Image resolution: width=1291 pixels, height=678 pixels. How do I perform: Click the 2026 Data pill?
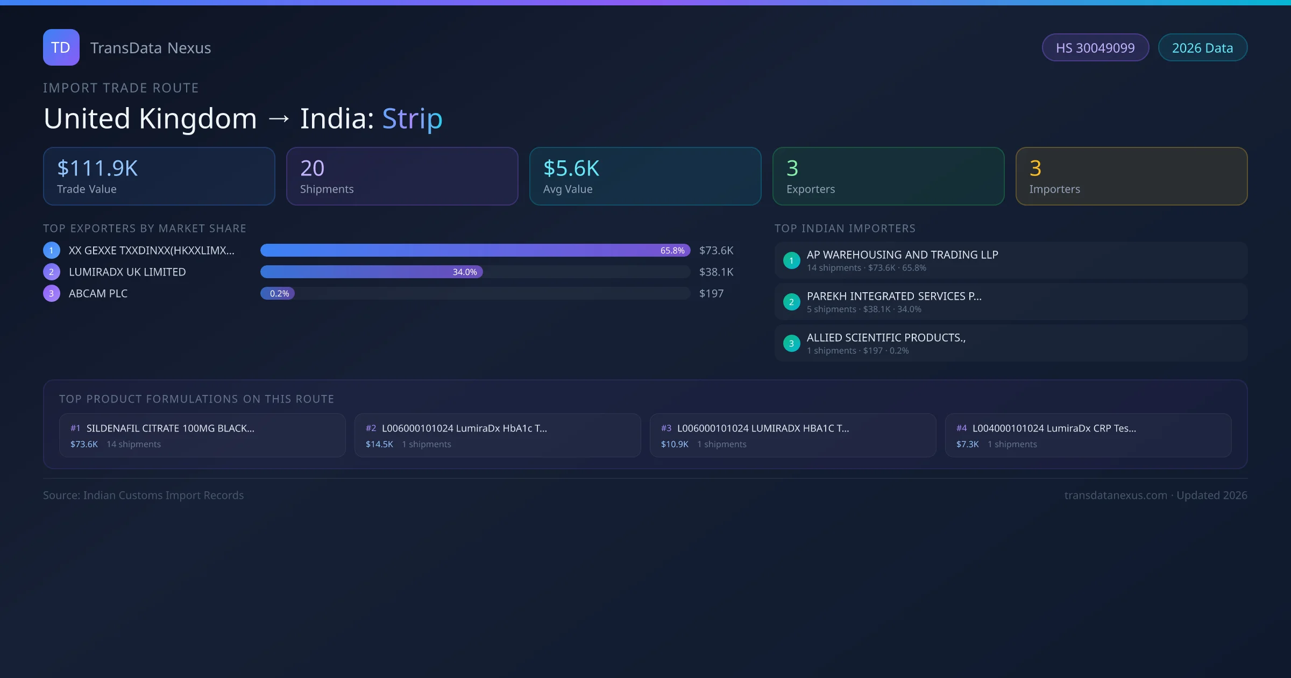pos(1202,48)
